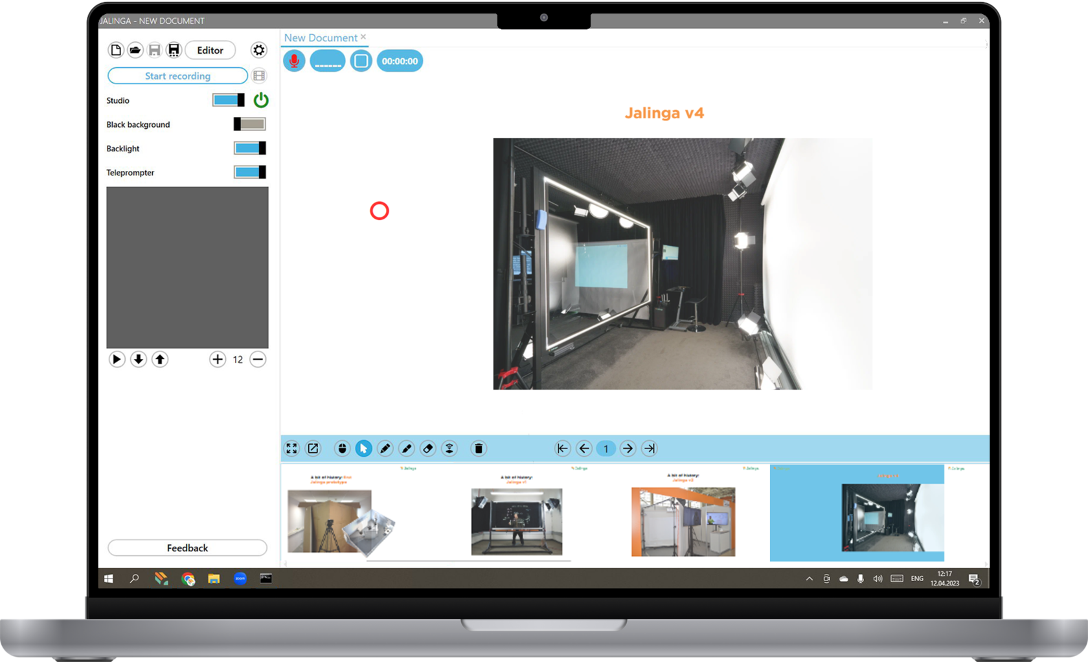Open the film strip icon beside Start recording
This screenshot has height=662, width=1088.
click(x=259, y=76)
